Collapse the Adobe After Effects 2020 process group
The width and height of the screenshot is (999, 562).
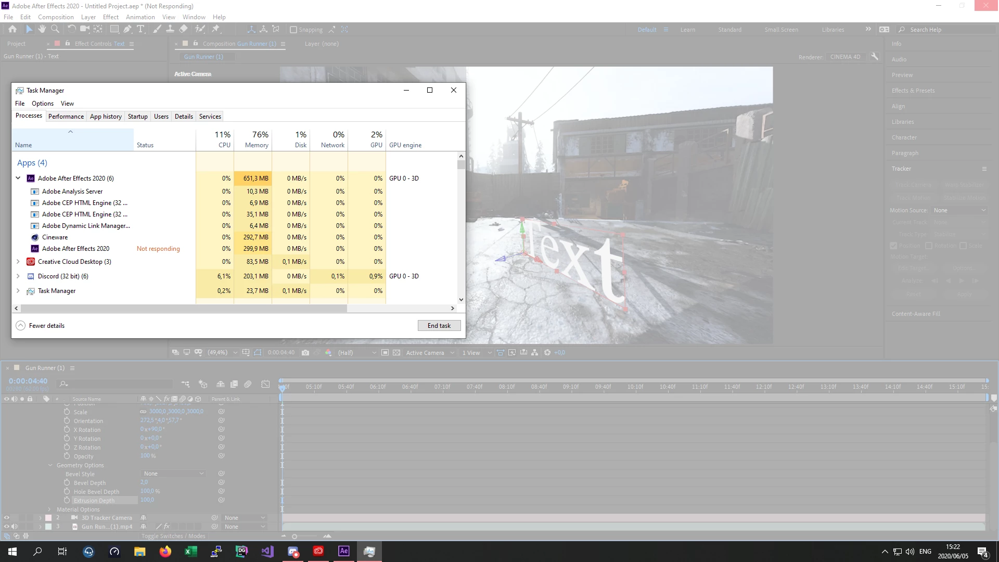click(x=18, y=178)
